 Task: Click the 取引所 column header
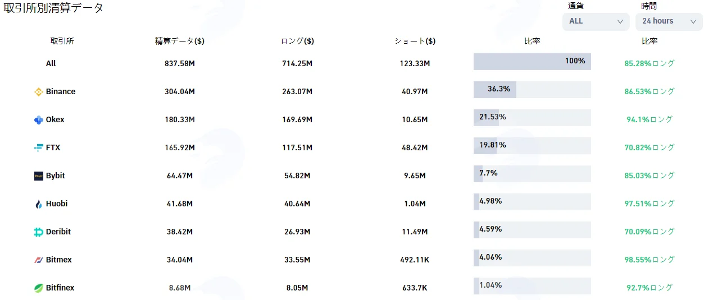62,41
